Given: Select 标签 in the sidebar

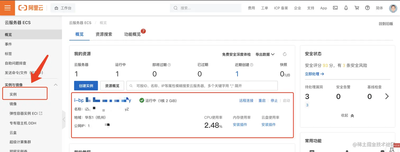Looking at the screenshot, I should tap(31, 54).
